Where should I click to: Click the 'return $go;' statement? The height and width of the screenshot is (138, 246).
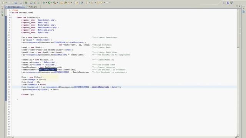point(28,95)
